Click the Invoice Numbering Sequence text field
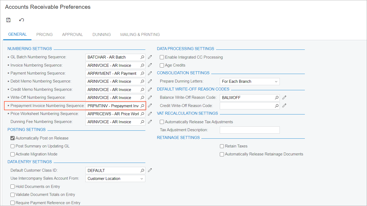367x206 pixels. [113, 65]
